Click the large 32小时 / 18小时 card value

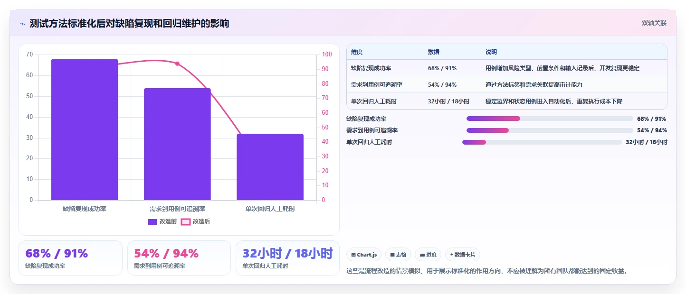pos(288,253)
